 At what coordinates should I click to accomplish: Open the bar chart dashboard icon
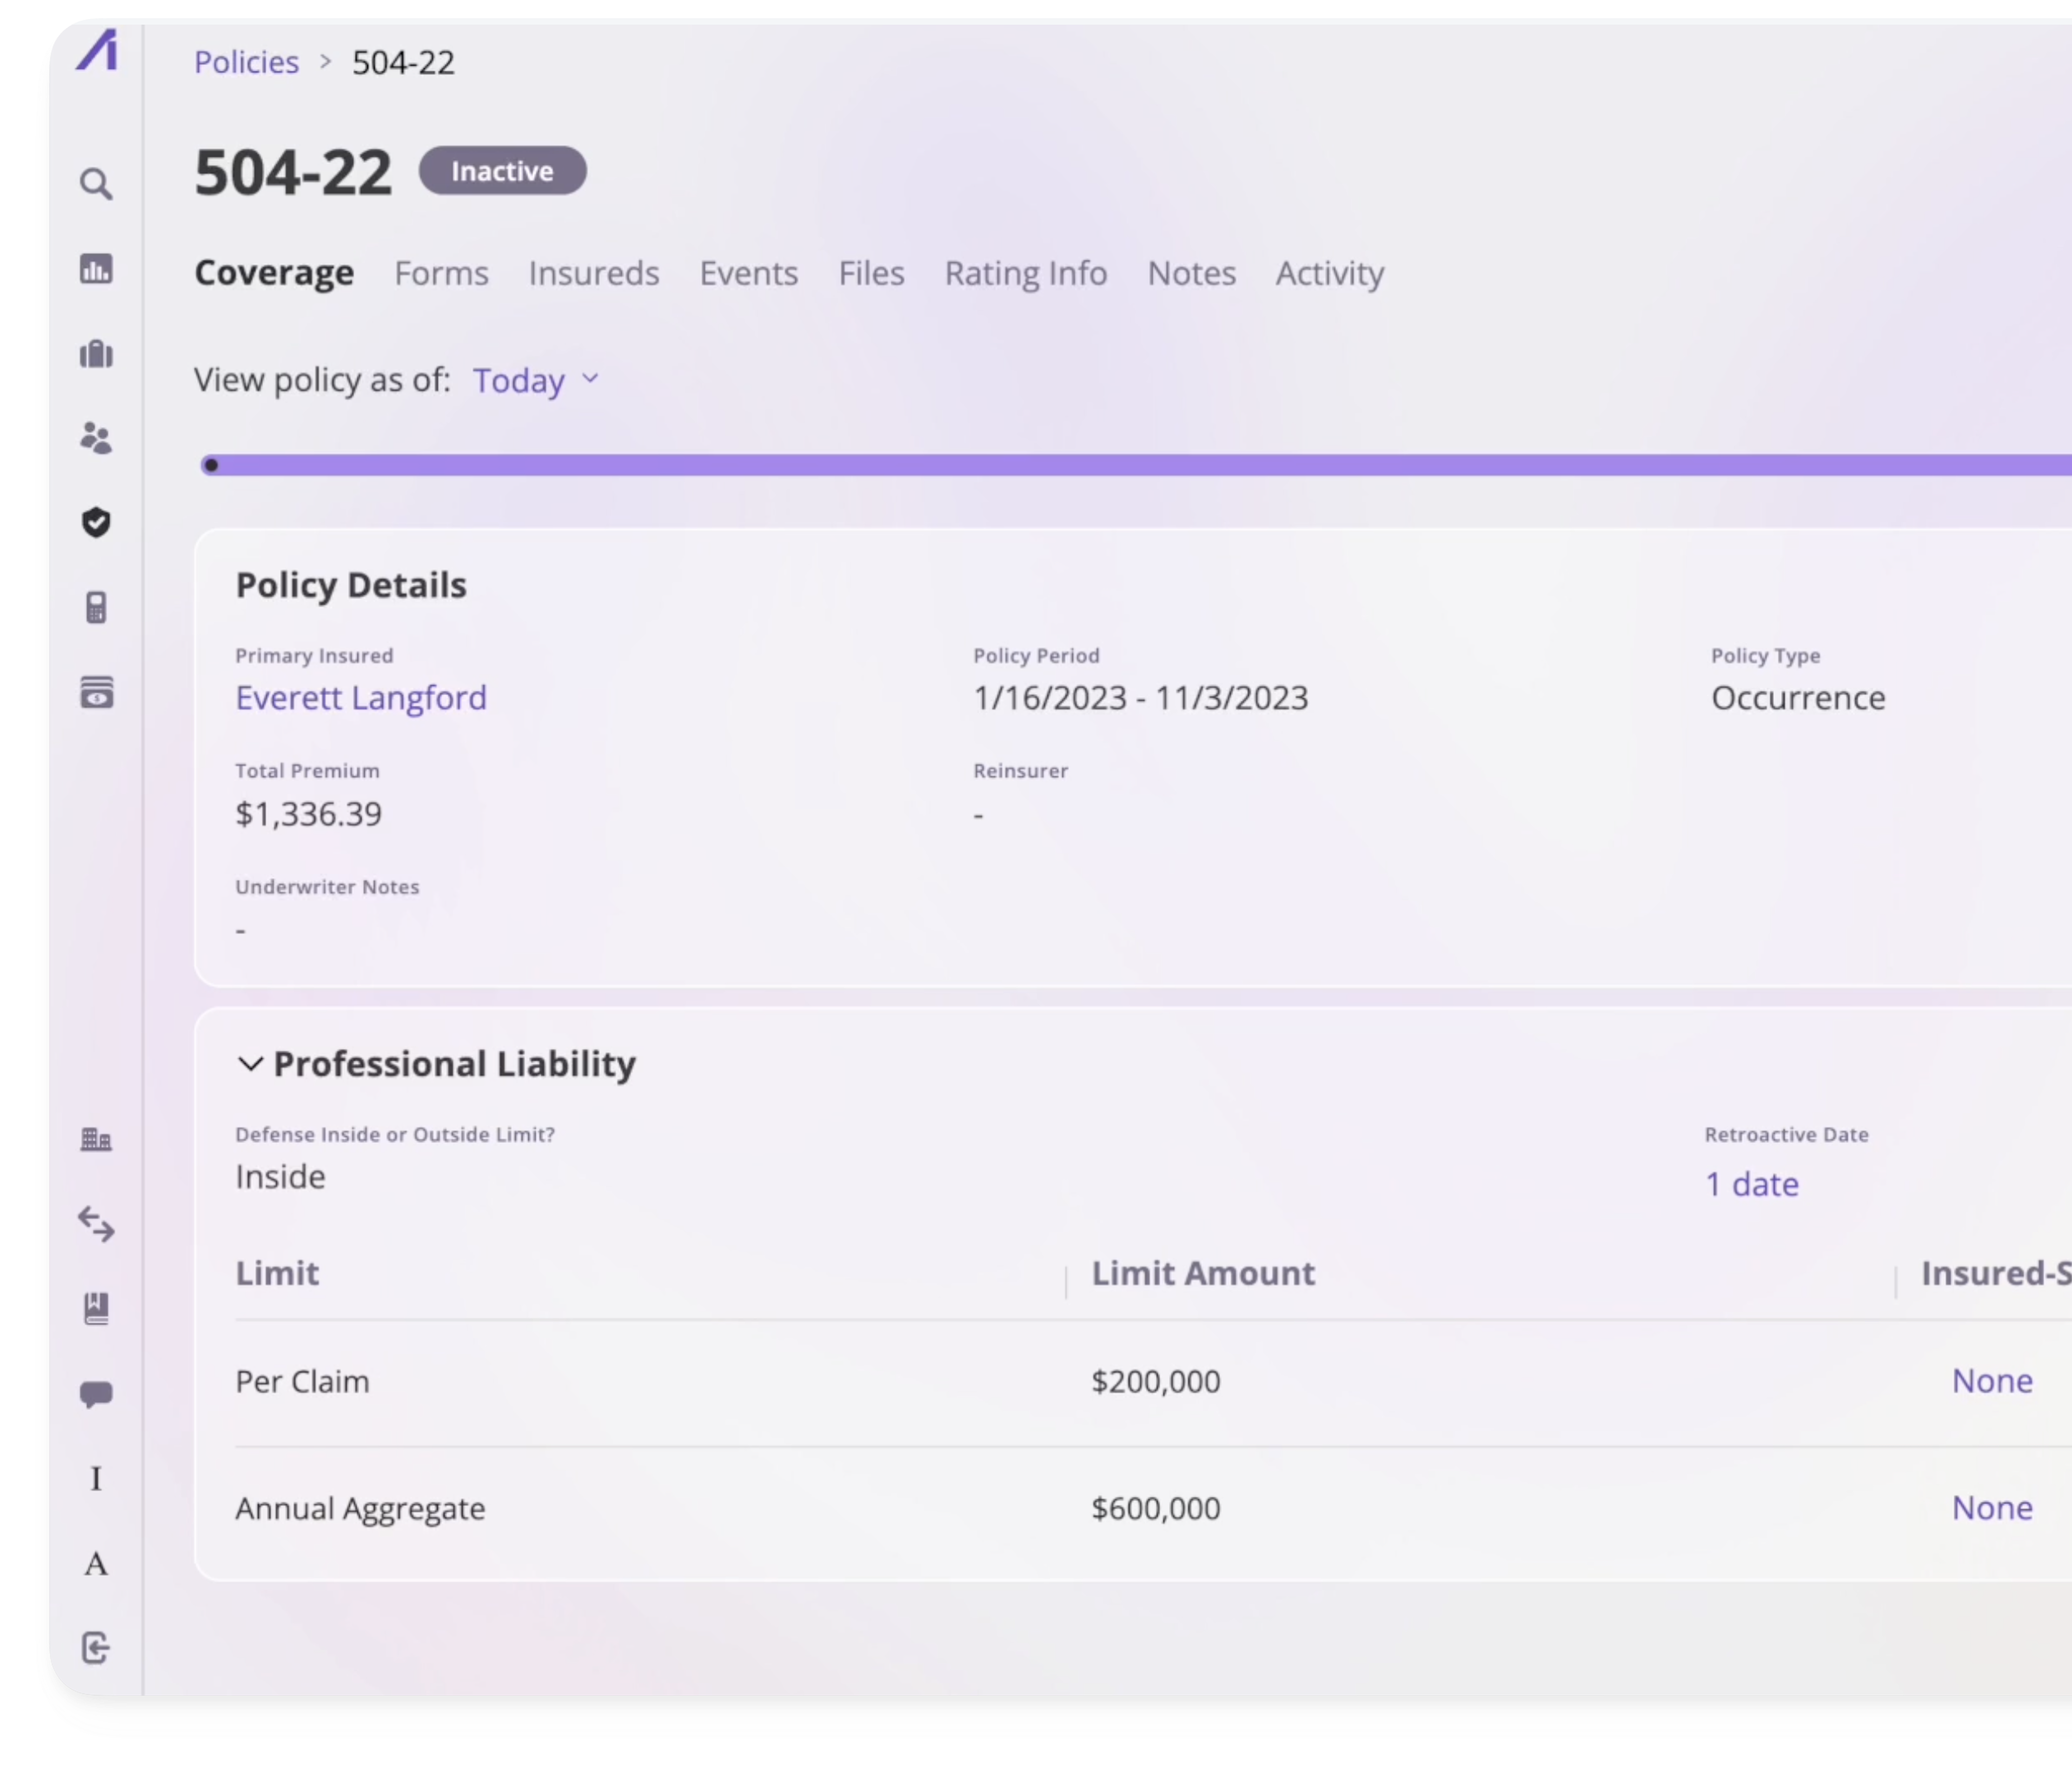pos(96,269)
